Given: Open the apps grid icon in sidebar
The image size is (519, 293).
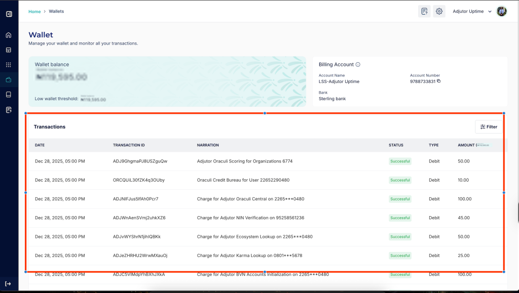Looking at the screenshot, I should tap(9, 65).
